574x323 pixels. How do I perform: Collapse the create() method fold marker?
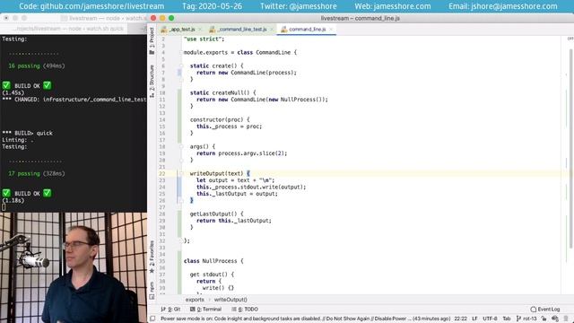[181, 65]
